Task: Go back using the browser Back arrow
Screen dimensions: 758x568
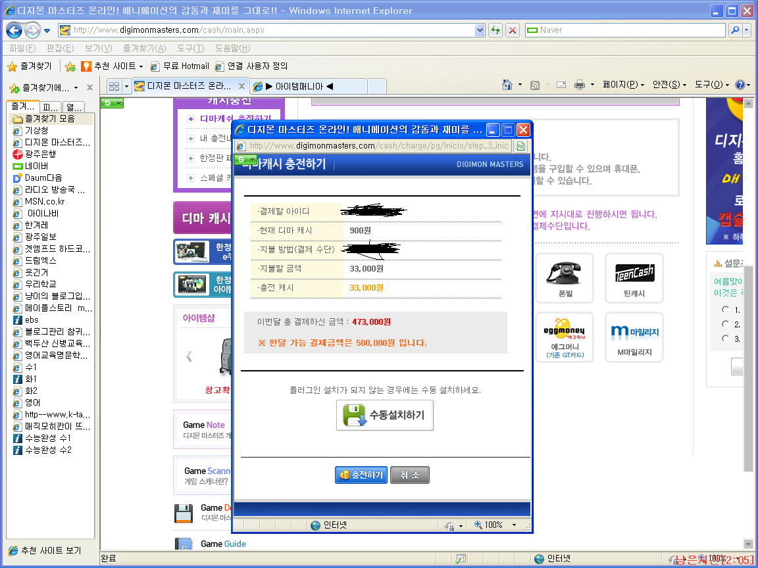Action: point(14,30)
